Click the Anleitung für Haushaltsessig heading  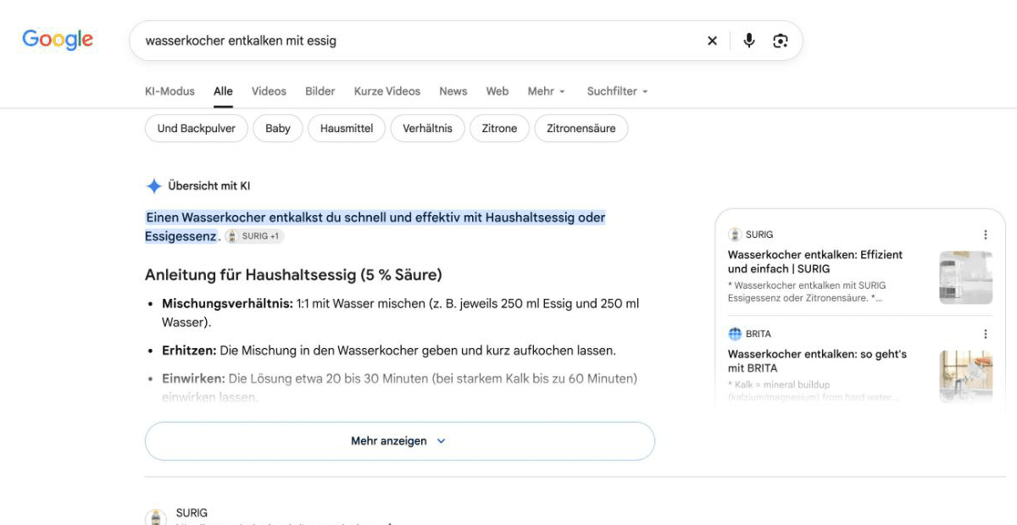[293, 275]
